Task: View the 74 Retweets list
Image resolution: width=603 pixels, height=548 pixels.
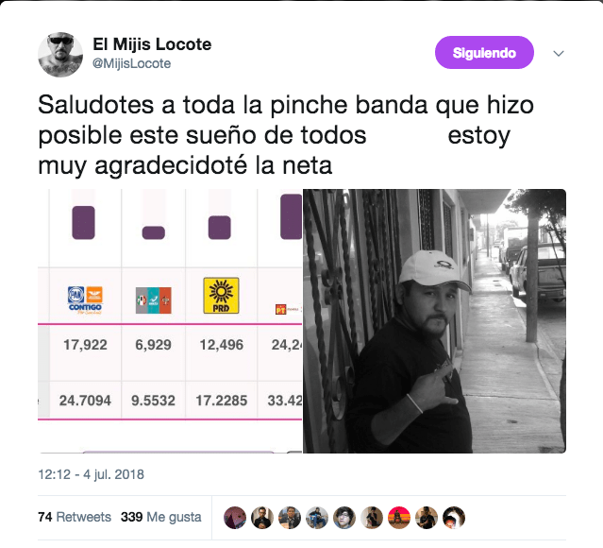Action: 75,517
